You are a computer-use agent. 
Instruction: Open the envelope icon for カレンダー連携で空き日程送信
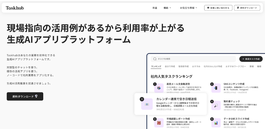click(x=147, y=104)
